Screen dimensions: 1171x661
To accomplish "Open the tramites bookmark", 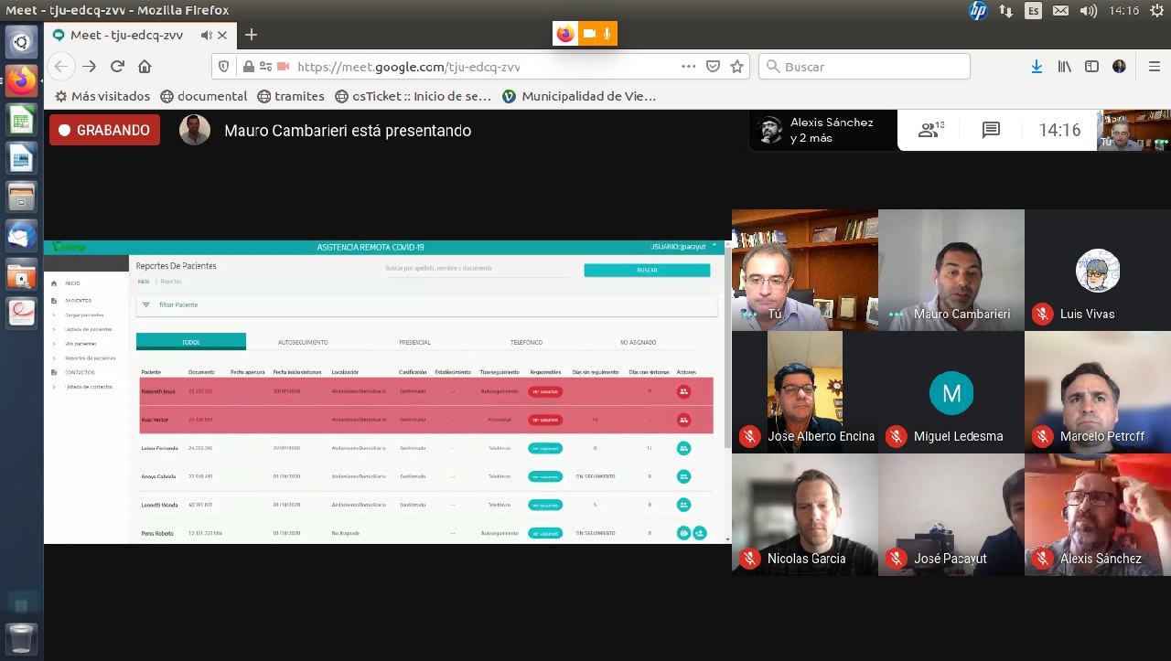I will [291, 96].
